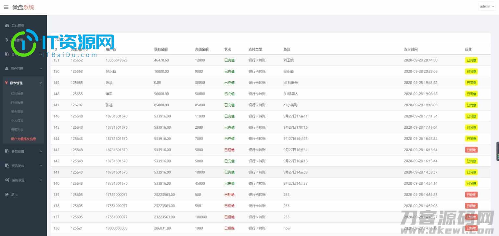
Task: Click username 张越 in row 147
Action: (109, 105)
